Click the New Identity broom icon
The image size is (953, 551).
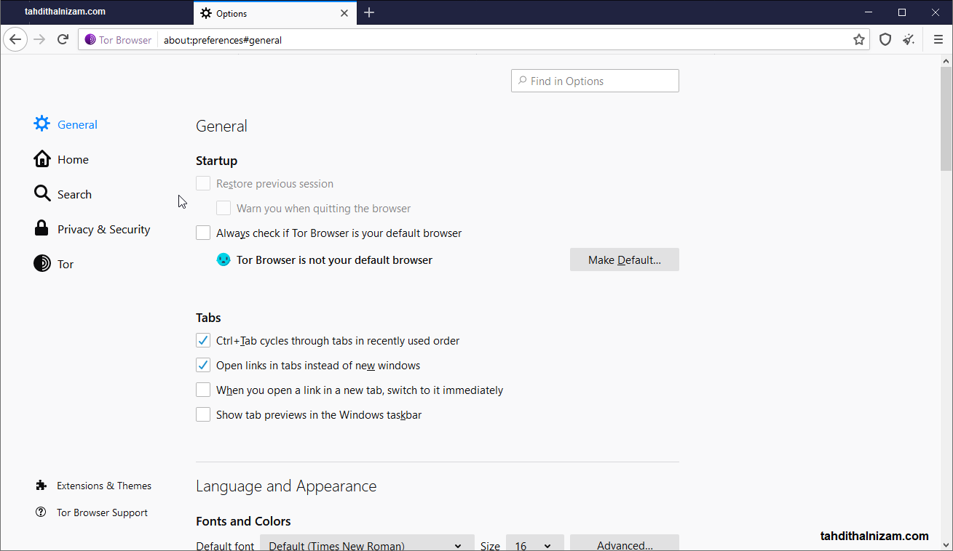pos(909,40)
